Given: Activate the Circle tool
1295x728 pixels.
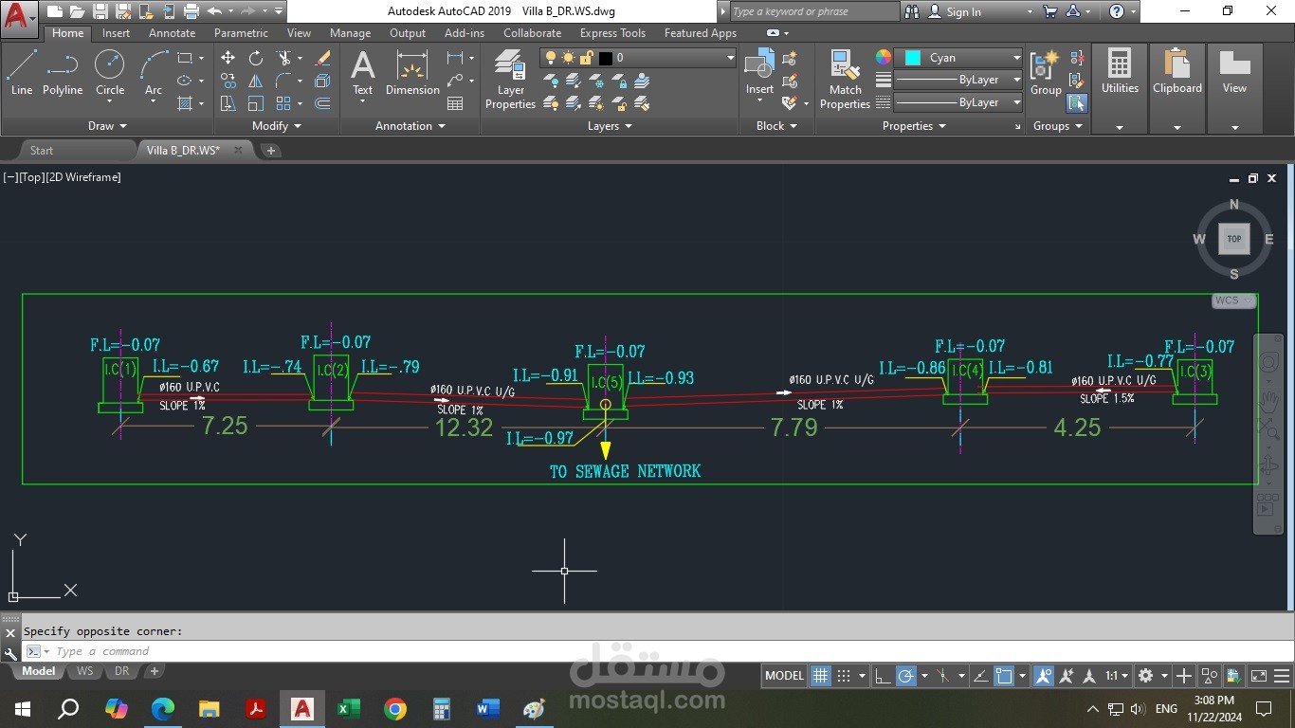Looking at the screenshot, I should click(x=110, y=73).
